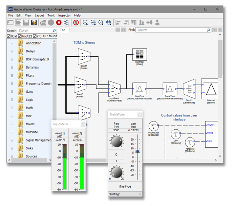The height and width of the screenshot is (206, 235).
Task: Toggle the fract32 filter checkbox
Action: coord(20,36)
